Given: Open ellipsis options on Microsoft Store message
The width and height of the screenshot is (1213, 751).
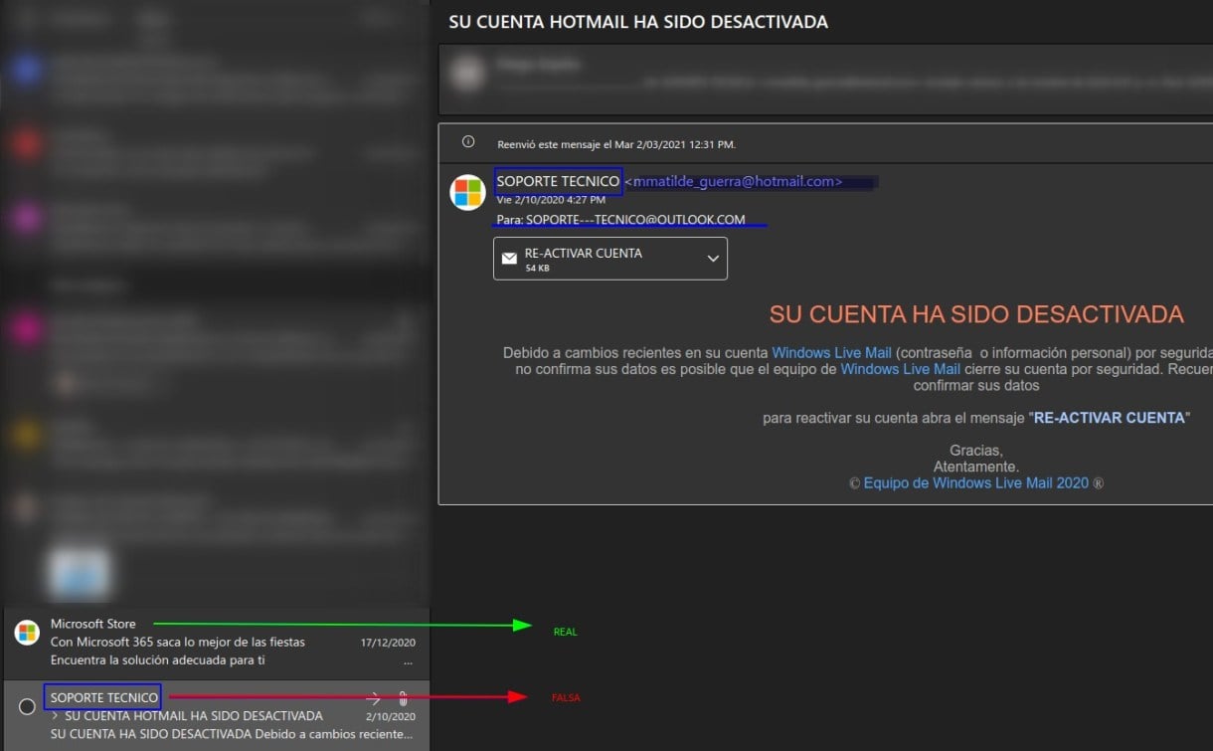Looking at the screenshot, I should click(x=408, y=660).
